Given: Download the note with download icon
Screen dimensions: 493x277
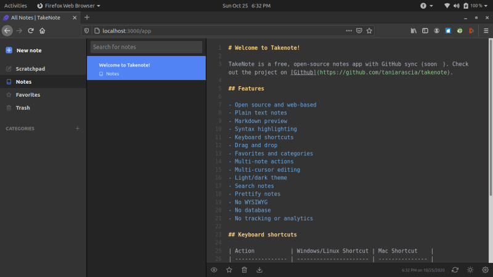Looking at the screenshot, I should point(259,270).
